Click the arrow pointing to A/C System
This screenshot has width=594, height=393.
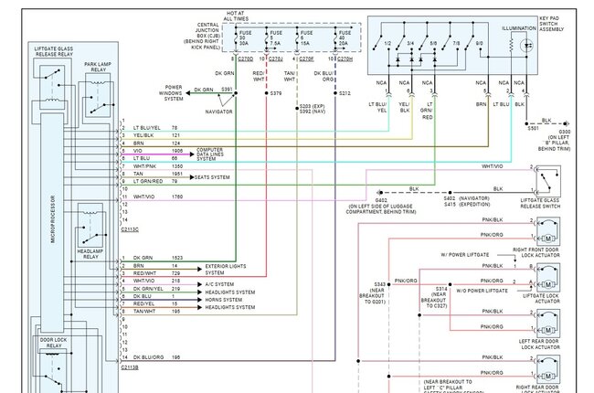click(x=199, y=284)
